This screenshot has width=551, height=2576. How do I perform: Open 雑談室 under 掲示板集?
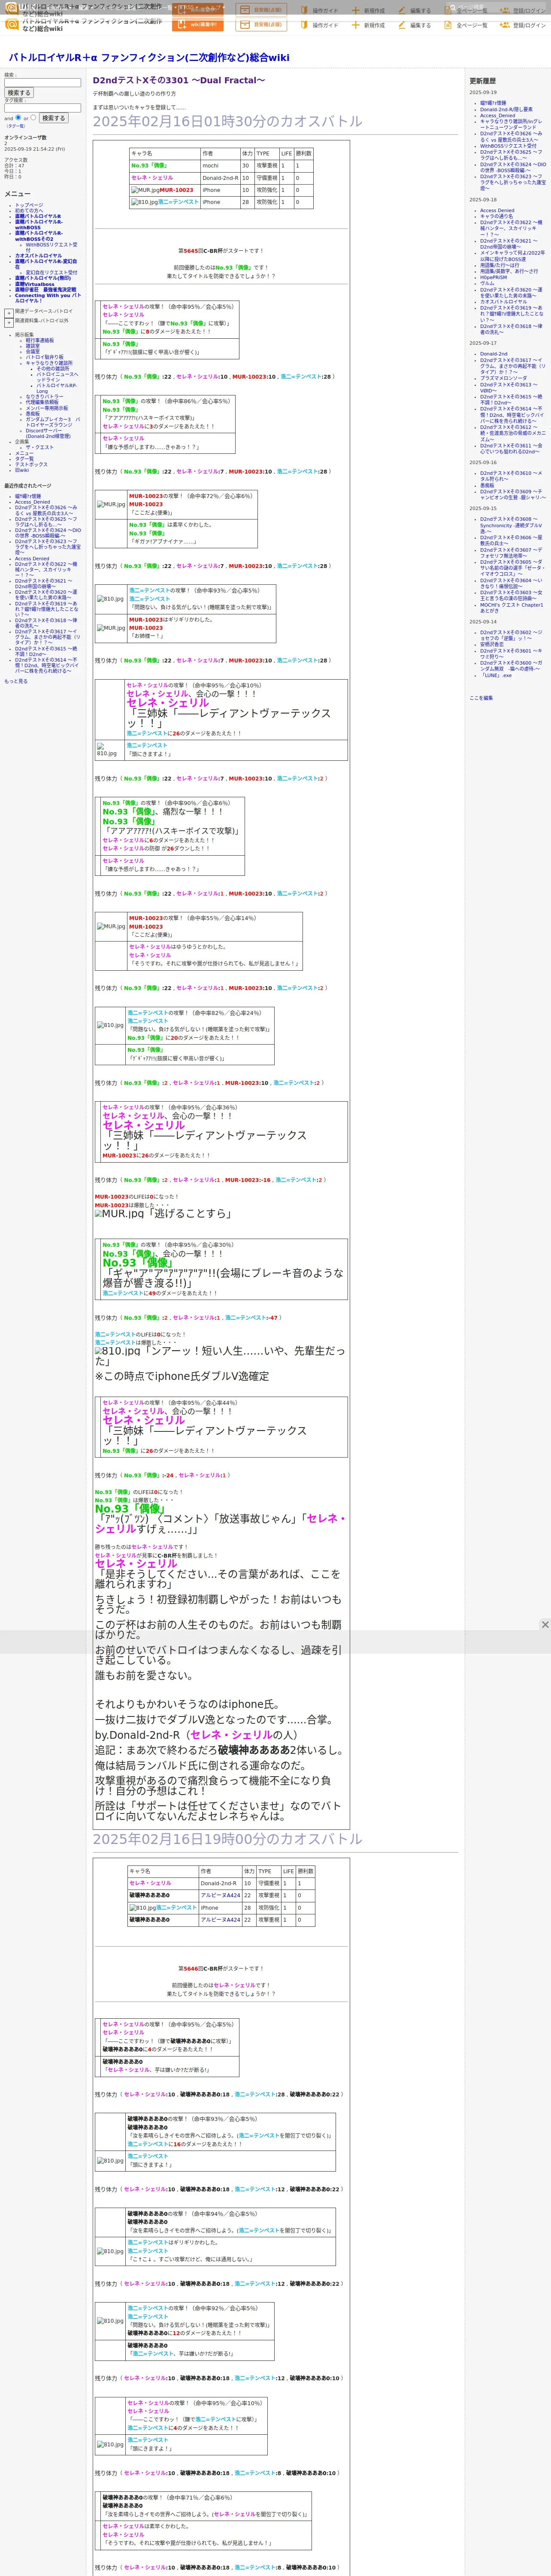33,346
